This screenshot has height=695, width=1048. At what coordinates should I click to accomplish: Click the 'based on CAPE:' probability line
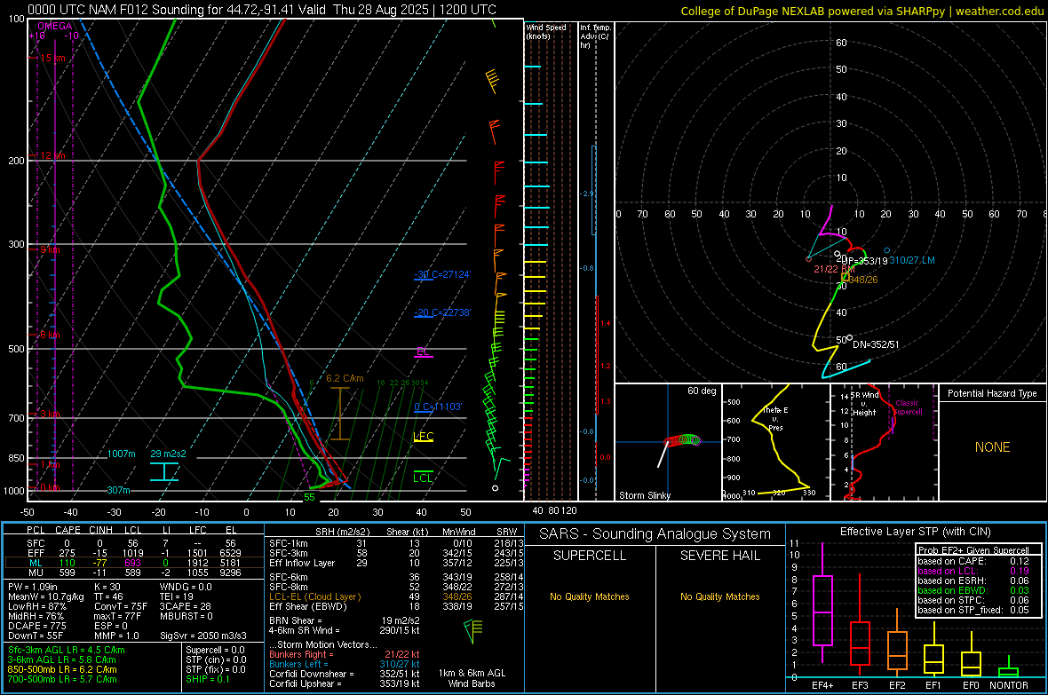pos(973,561)
